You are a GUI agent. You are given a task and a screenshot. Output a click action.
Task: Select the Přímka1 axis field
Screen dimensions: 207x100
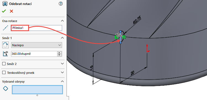36,28
